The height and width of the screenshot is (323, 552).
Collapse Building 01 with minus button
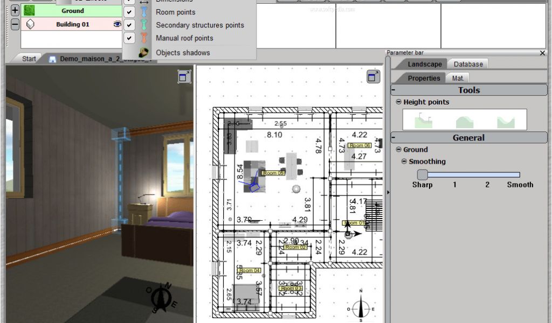point(15,24)
